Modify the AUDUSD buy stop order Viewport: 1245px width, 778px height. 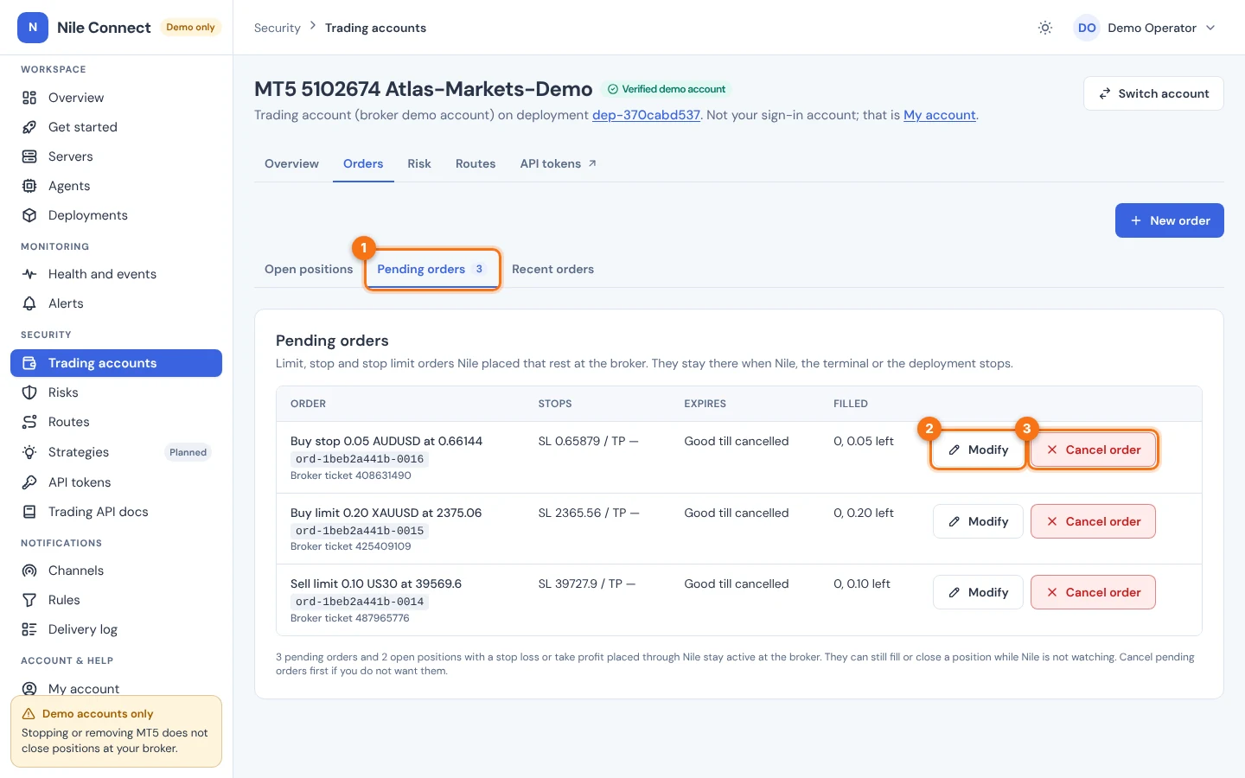click(x=978, y=450)
